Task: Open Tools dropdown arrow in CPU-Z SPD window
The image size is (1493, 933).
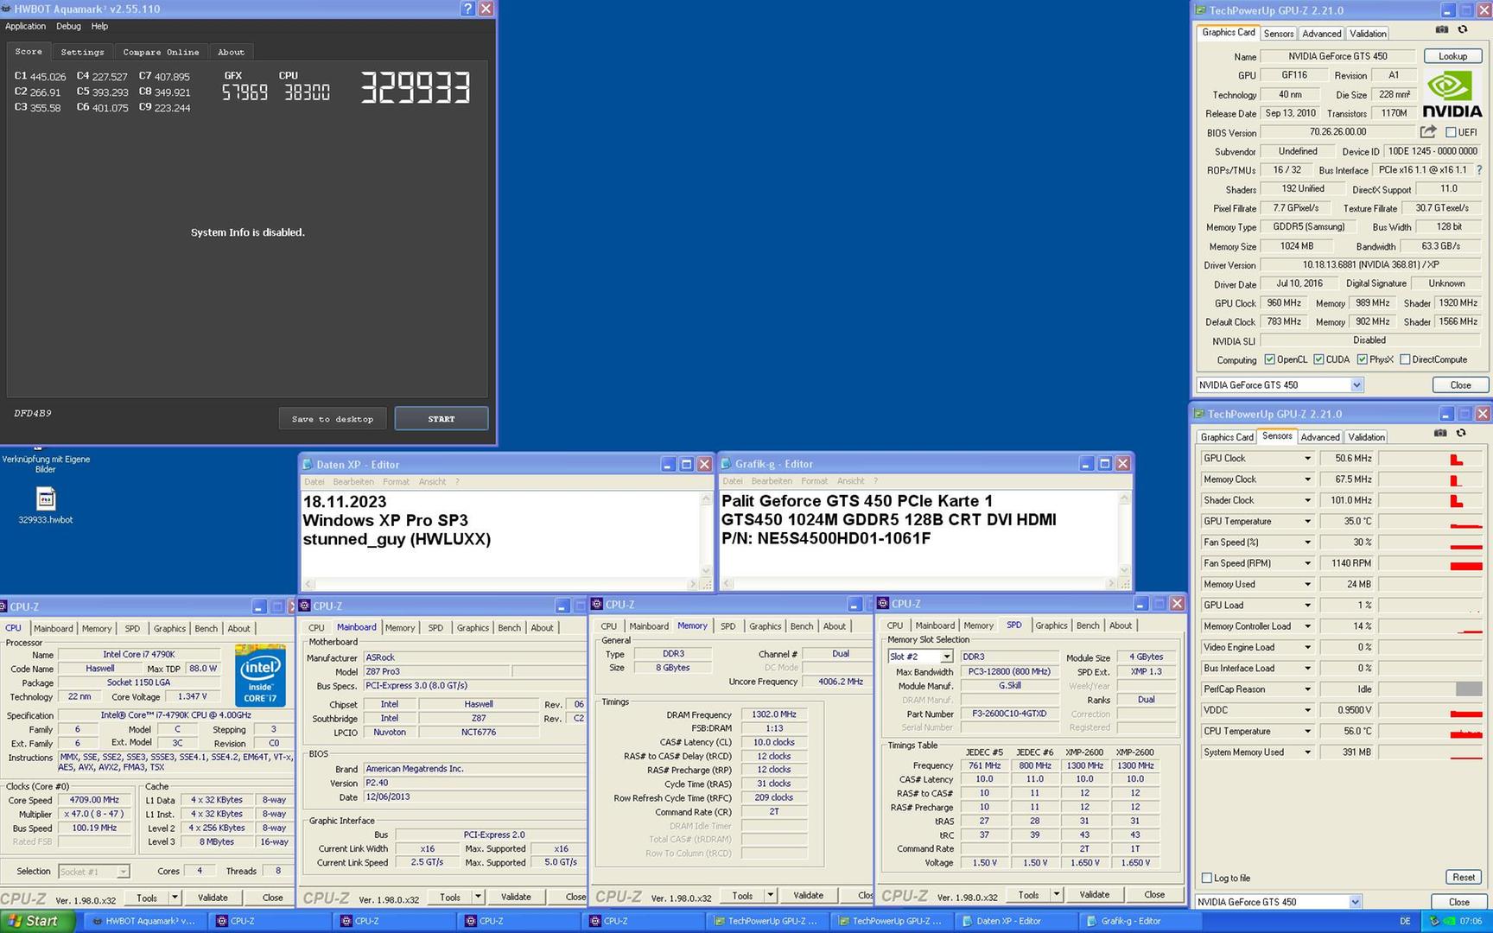Action: (1056, 894)
